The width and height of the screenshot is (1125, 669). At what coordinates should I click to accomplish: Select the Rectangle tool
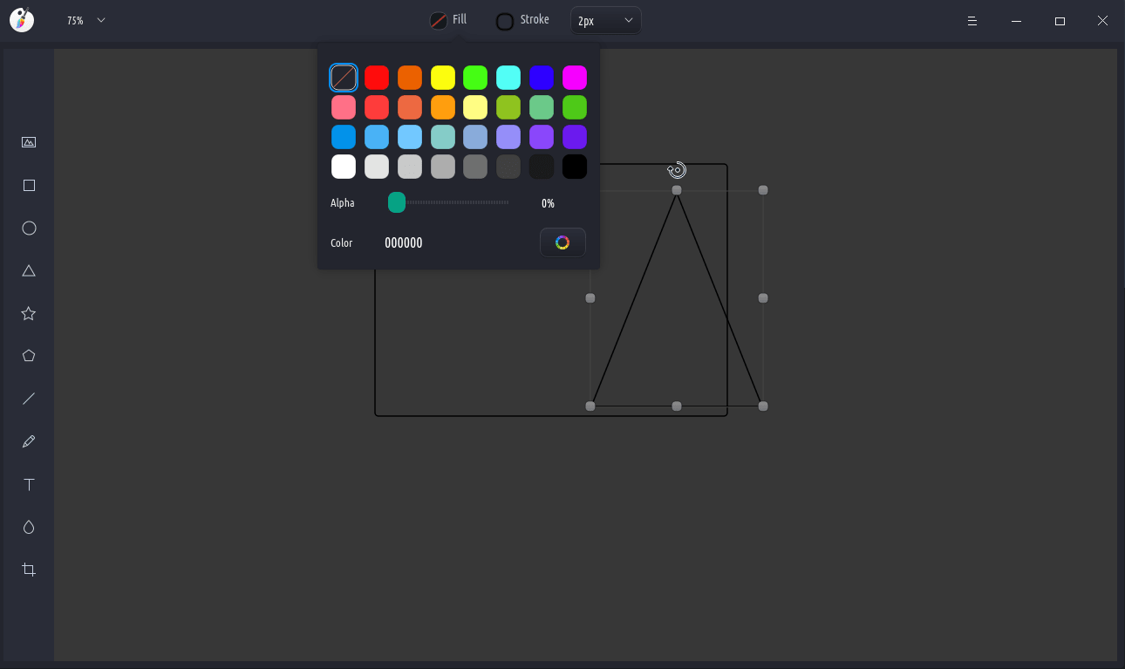point(29,185)
